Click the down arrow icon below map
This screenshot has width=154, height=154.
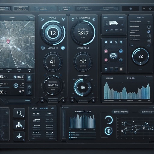29,92
